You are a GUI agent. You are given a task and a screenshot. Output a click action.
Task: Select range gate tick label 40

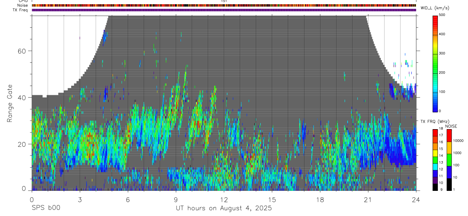coord(22,98)
